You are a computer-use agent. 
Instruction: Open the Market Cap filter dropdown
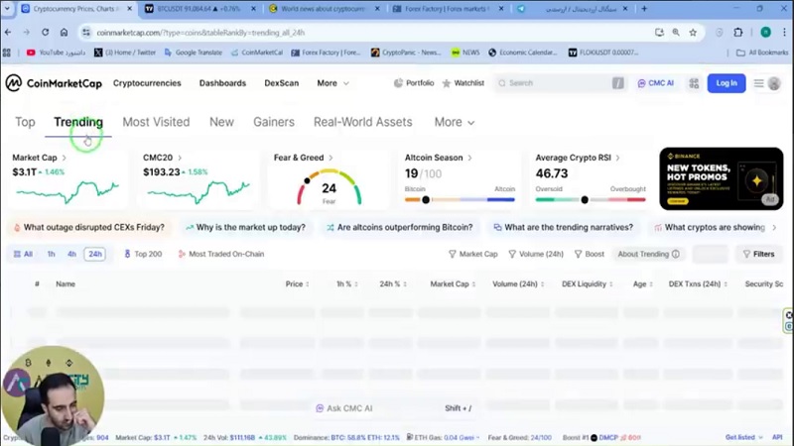point(473,254)
